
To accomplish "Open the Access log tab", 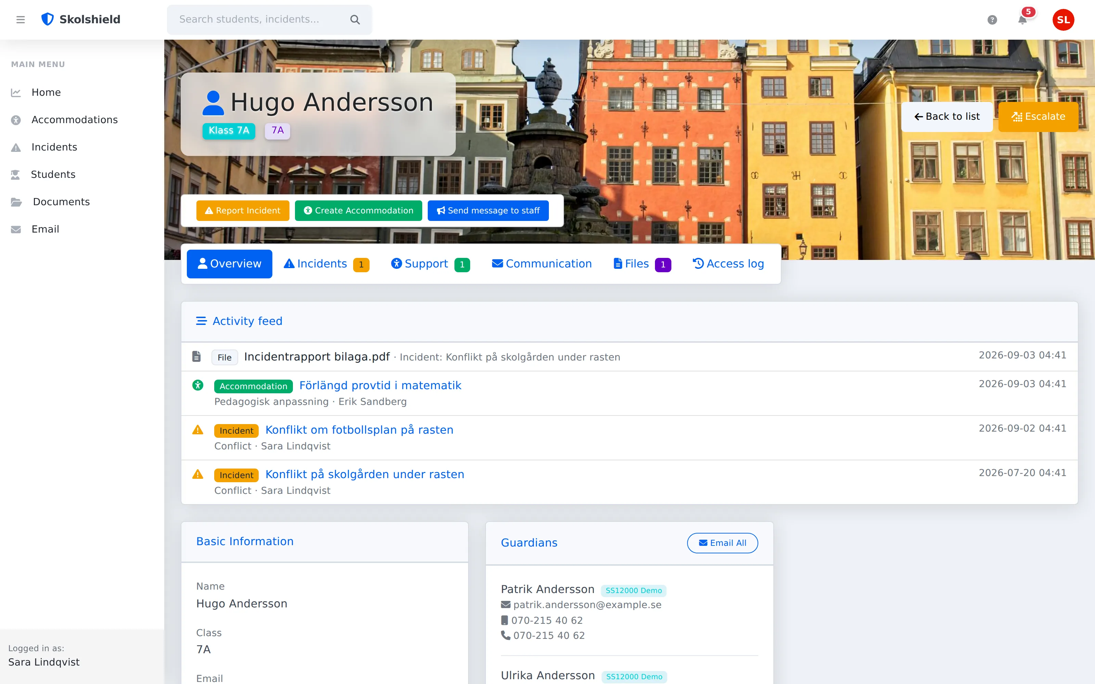I will tap(729, 264).
